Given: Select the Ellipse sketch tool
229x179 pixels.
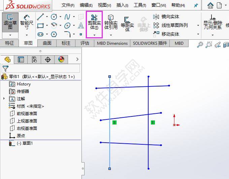Looking at the screenshot, I should click(x=67, y=26).
